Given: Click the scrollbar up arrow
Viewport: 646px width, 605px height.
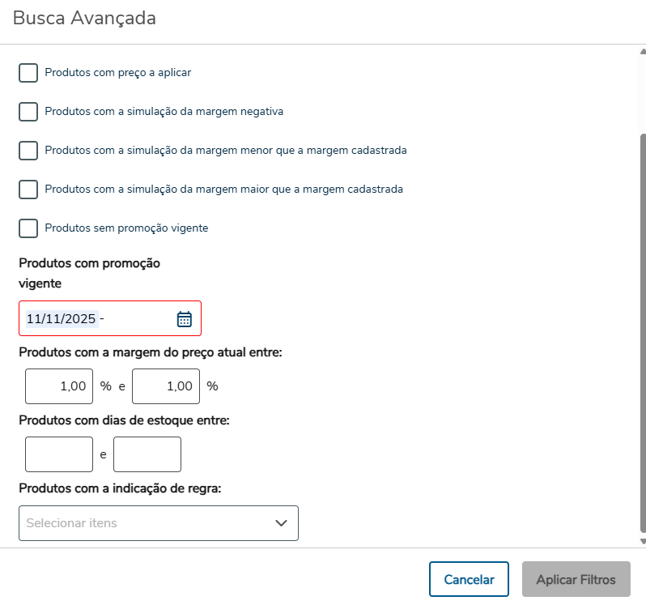Looking at the screenshot, I should [x=642, y=51].
